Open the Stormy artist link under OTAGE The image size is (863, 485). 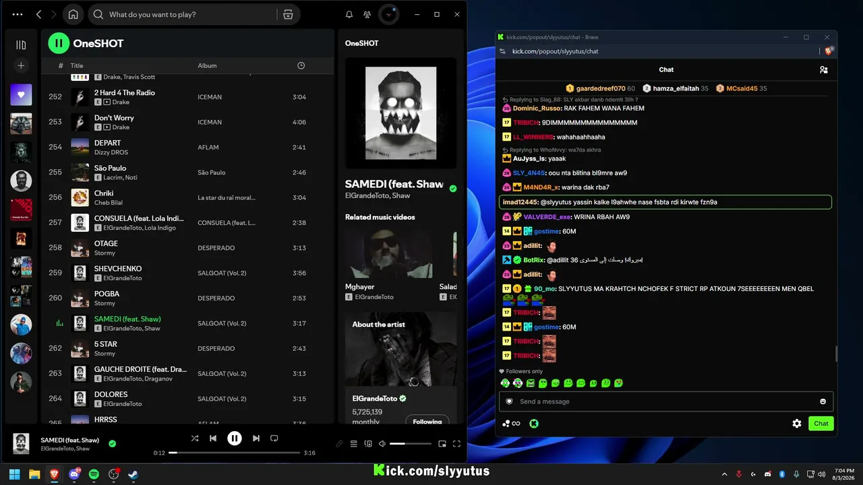pyautogui.click(x=105, y=253)
